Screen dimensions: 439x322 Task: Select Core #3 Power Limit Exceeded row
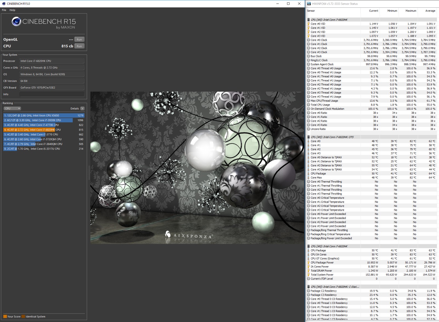371,226
